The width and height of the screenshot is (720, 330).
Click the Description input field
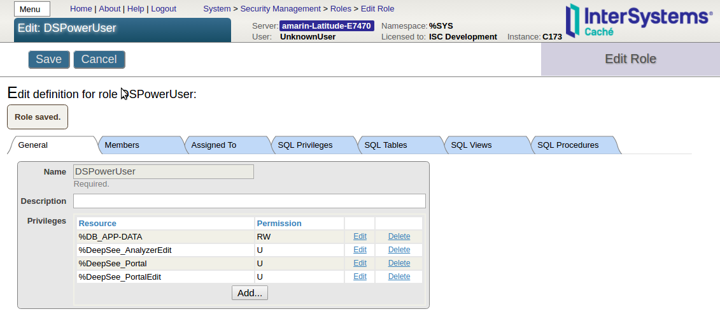(x=249, y=201)
